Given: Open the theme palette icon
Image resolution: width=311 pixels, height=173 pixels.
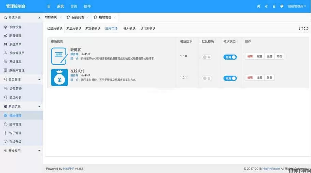Looking at the screenshot, I should tap(282, 6).
